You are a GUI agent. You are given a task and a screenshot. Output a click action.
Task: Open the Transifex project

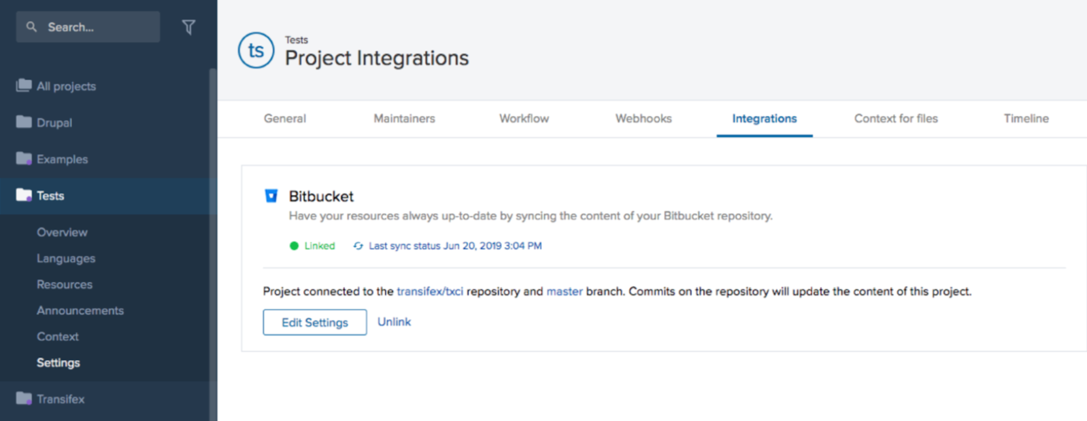pos(61,399)
